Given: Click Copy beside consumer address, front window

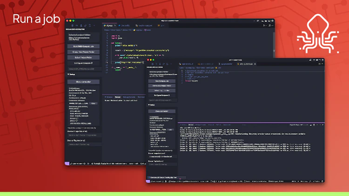Looking at the screenshot, I should (171, 130).
